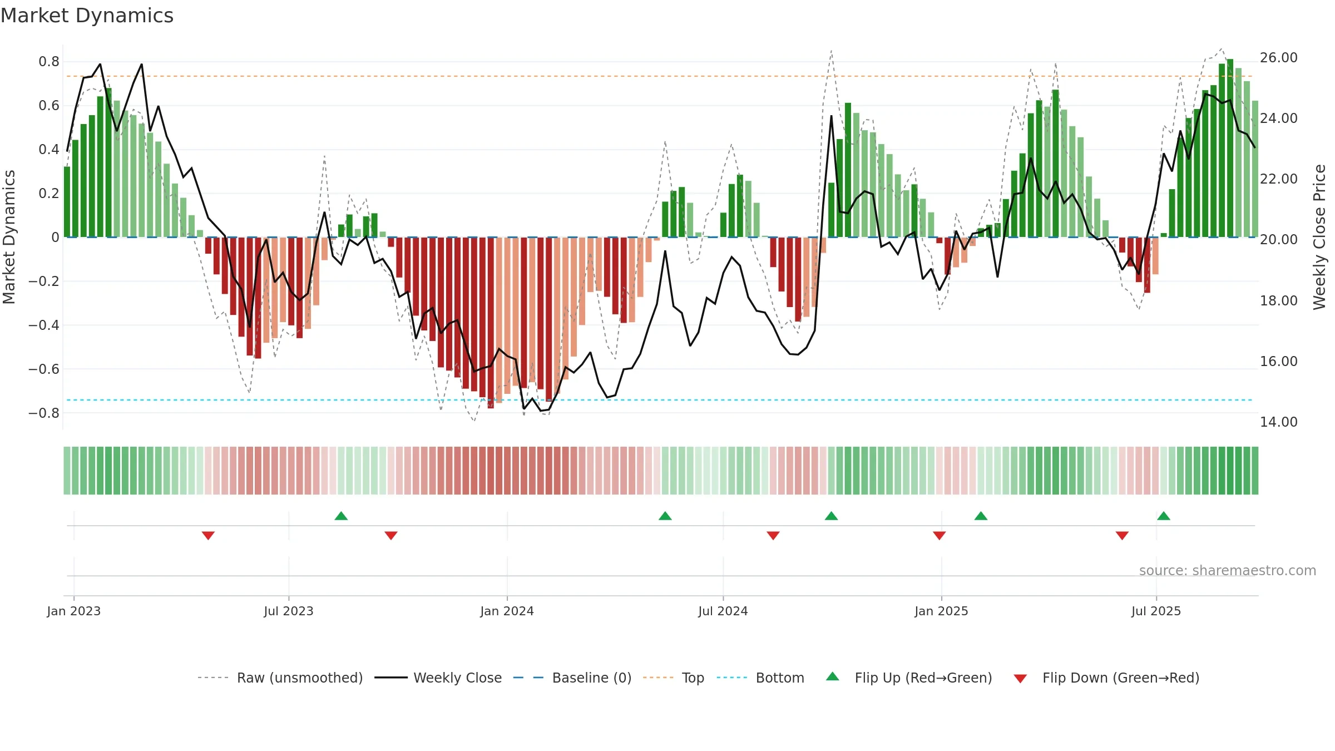Click the Weekly Close Price axis title
This screenshot has width=1335, height=751.
(1319, 237)
